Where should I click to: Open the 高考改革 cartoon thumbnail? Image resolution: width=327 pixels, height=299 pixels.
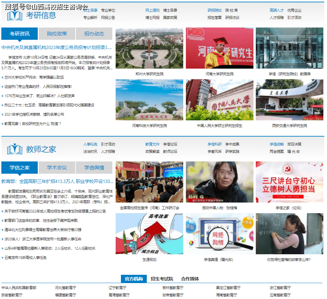tap(149, 234)
